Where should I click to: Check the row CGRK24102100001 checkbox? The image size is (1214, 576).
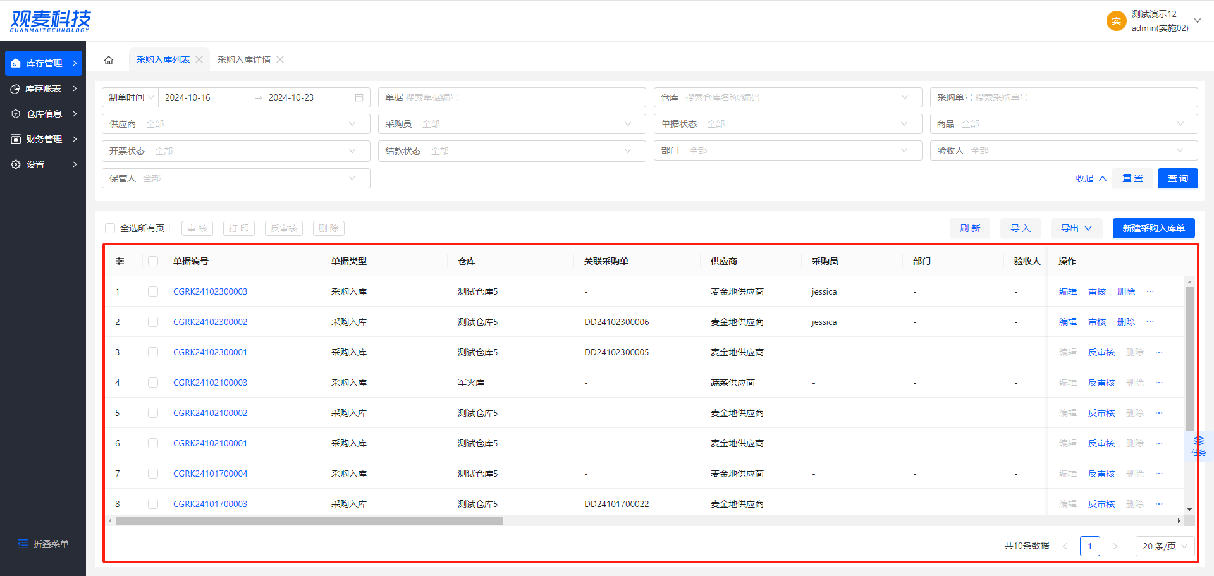(x=153, y=443)
